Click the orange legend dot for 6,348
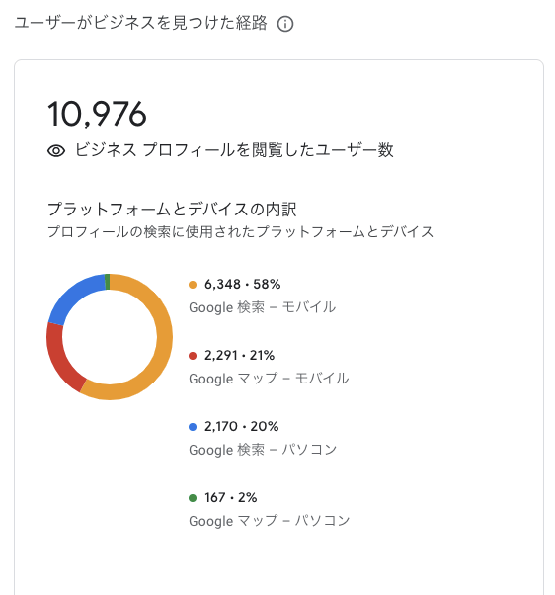This screenshot has height=595, width=555. tap(193, 285)
